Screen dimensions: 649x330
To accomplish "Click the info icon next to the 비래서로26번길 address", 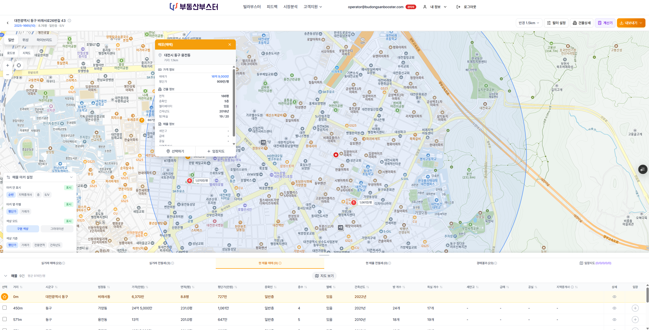I will click(x=70, y=21).
